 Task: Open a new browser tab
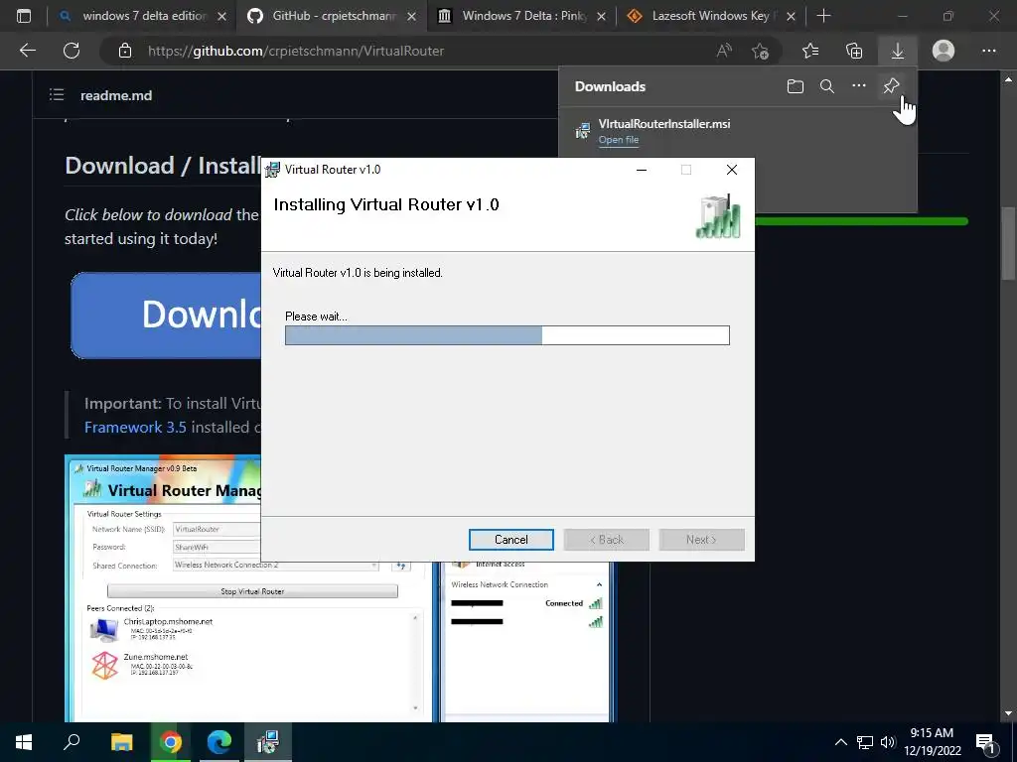tap(823, 16)
